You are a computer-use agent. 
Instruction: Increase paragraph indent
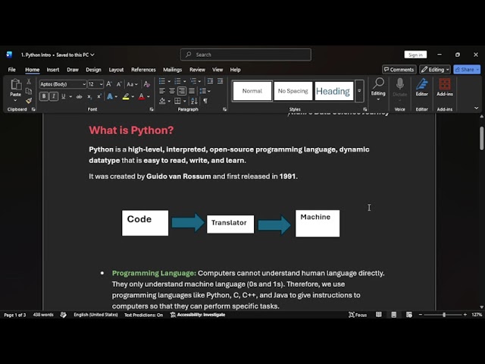(x=220, y=81)
